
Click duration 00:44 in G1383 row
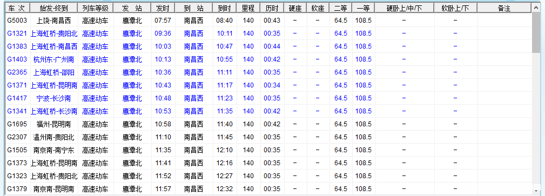pos(272,46)
